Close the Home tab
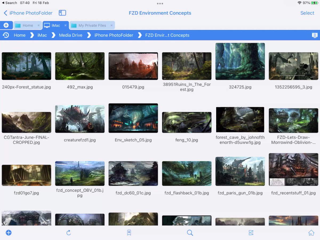The image size is (320, 240). point(38,25)
